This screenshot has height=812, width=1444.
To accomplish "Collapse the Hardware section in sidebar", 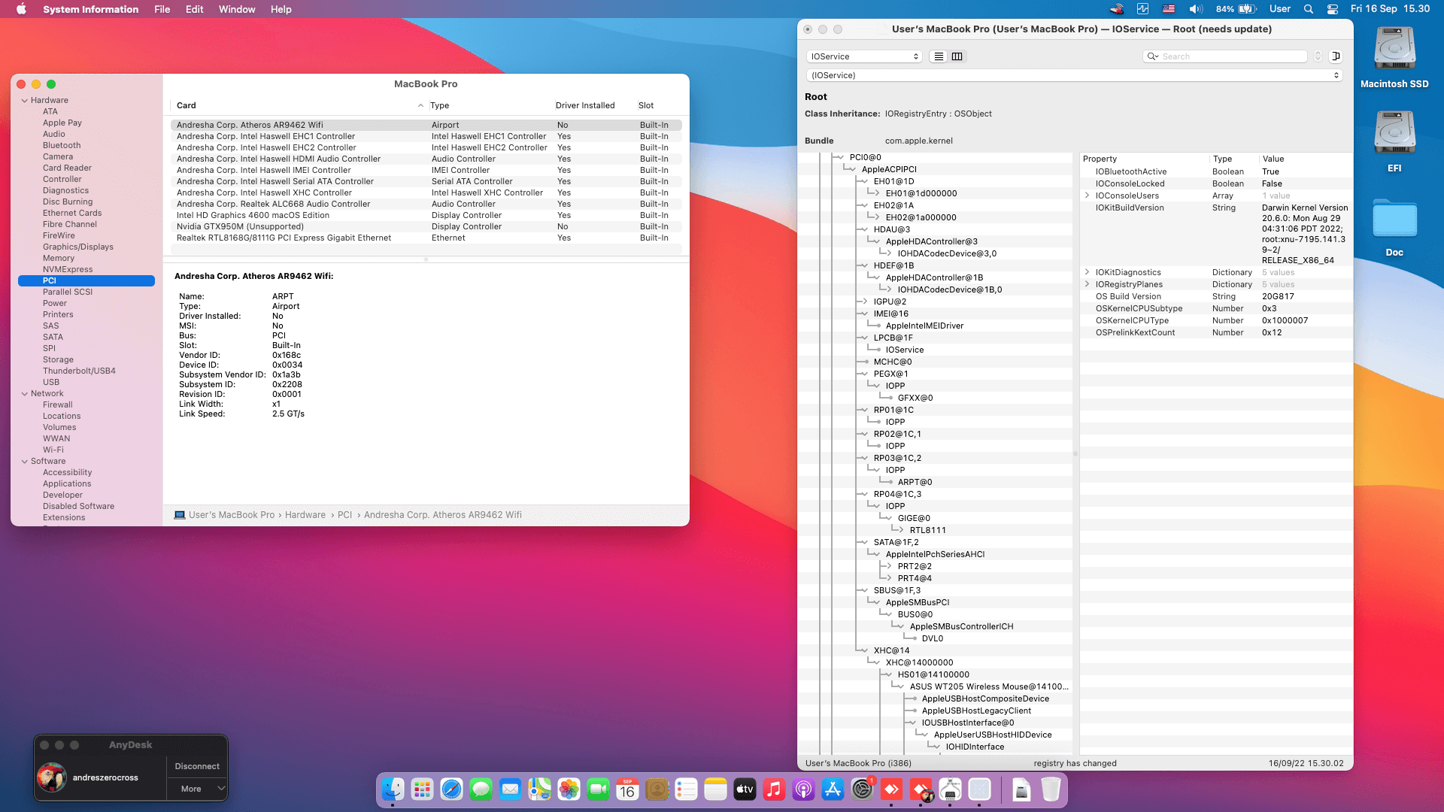I will click(25, 100).
